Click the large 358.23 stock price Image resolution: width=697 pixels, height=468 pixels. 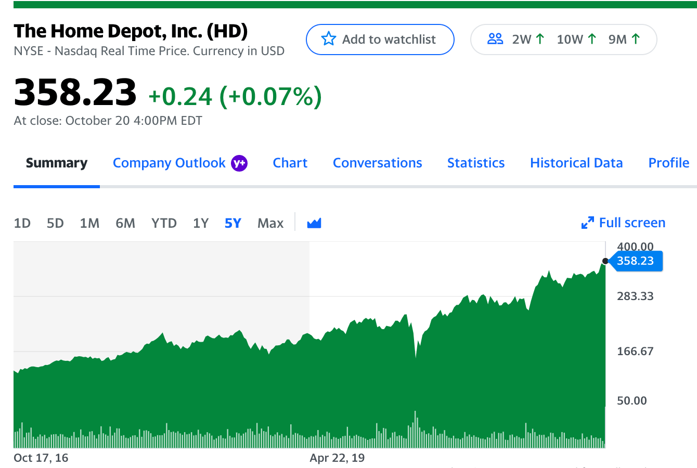[75, 92]
